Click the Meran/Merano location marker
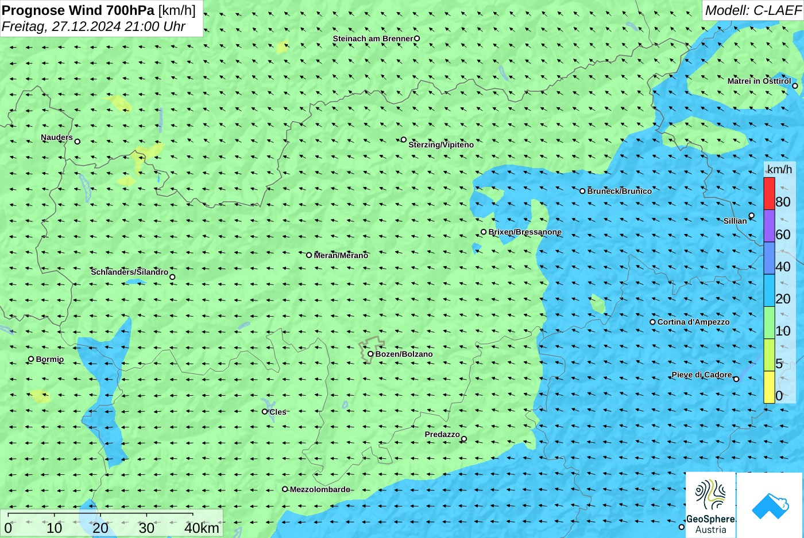Screen dimensions: 804x538 pyautogui.click(x=309, y=255)
